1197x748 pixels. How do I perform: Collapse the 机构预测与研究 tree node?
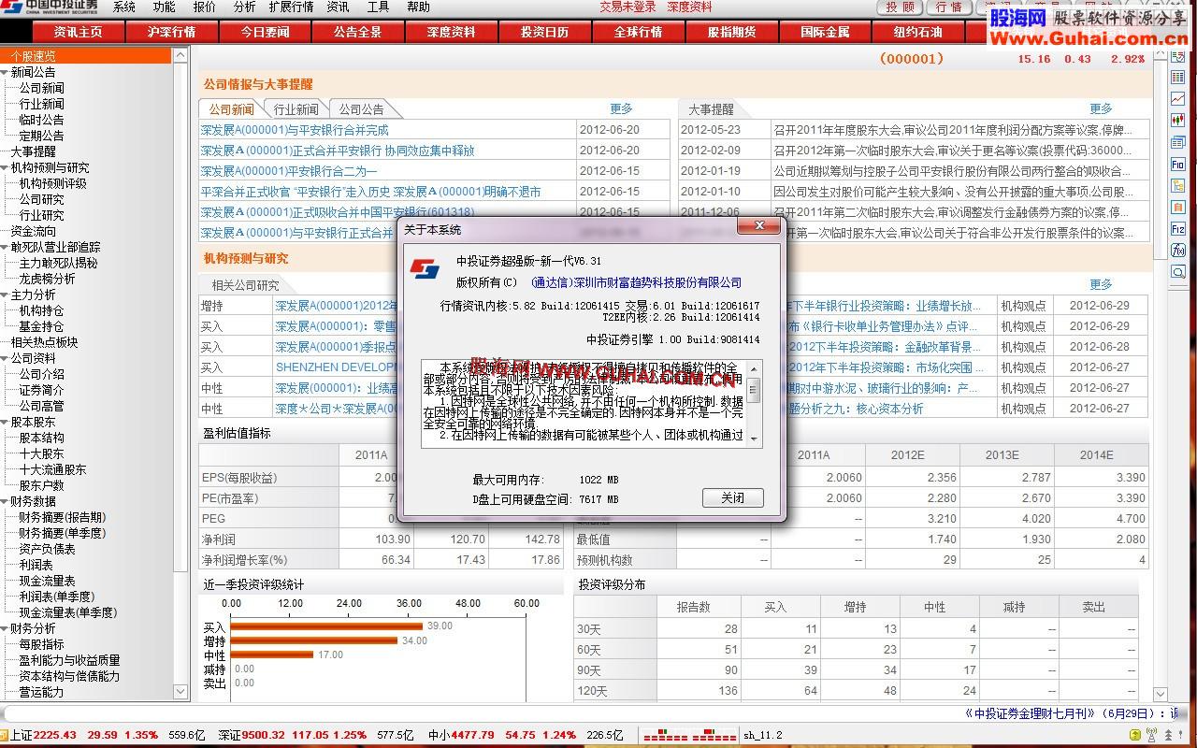pos(5,167)
